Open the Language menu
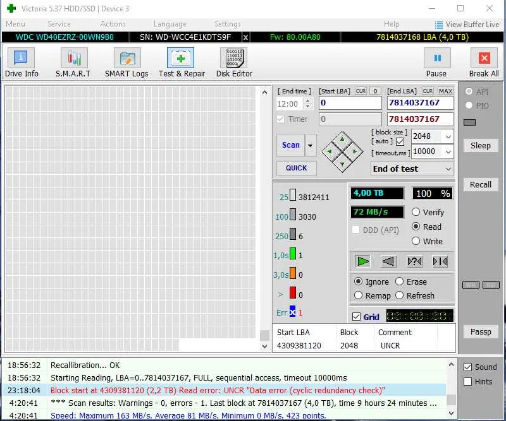 [170, 24]
